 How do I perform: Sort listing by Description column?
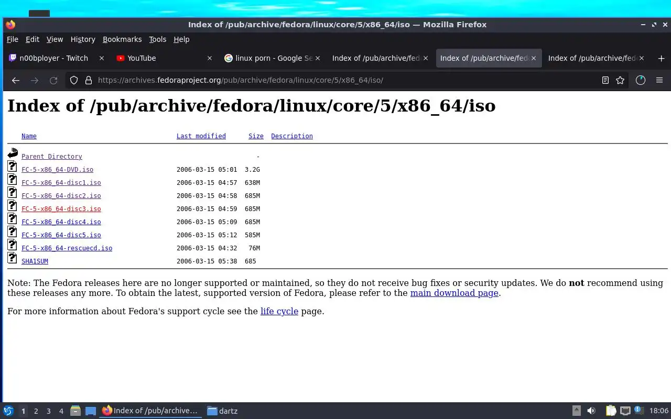pyautogui.click(x=292, y=136)
